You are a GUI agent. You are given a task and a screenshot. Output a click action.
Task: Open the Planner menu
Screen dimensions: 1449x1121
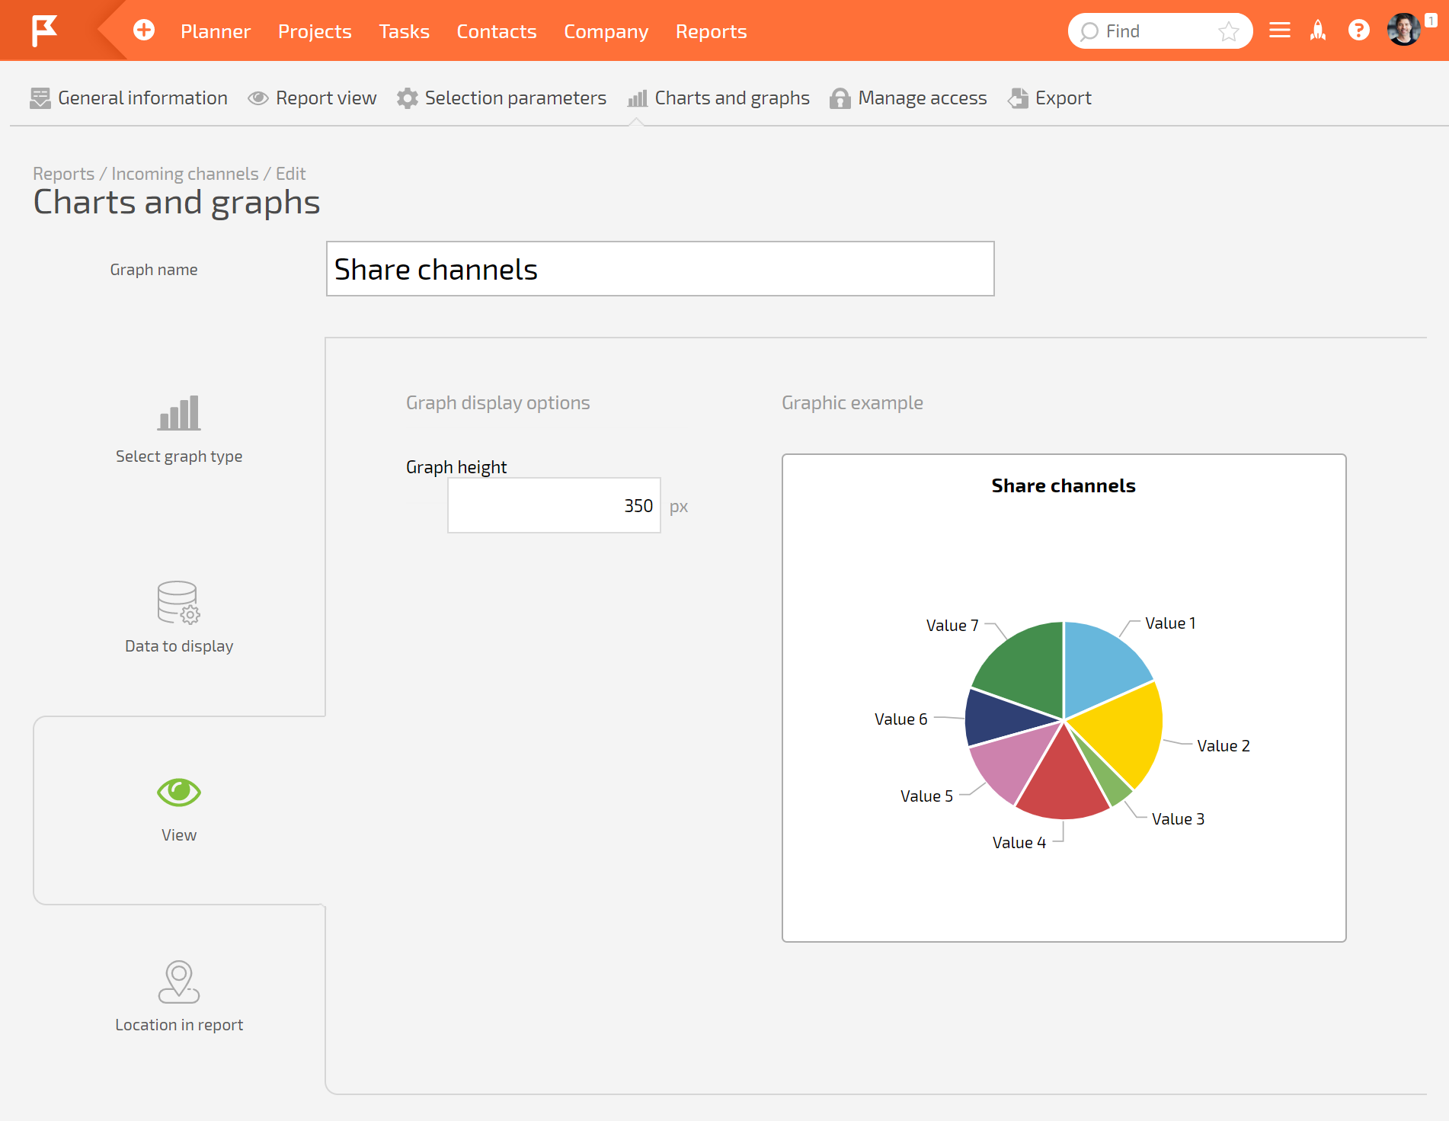tap(216, 31)
